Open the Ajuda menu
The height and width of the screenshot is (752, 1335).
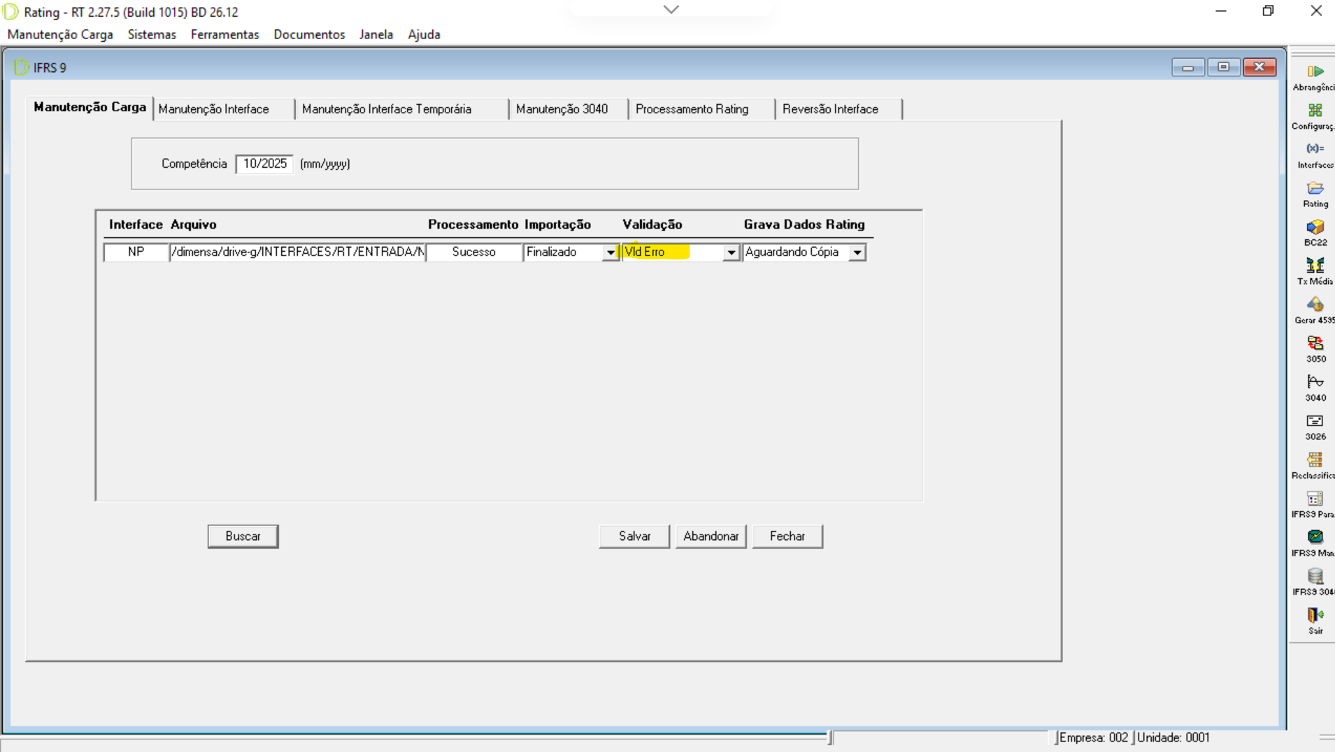[424, 34]
